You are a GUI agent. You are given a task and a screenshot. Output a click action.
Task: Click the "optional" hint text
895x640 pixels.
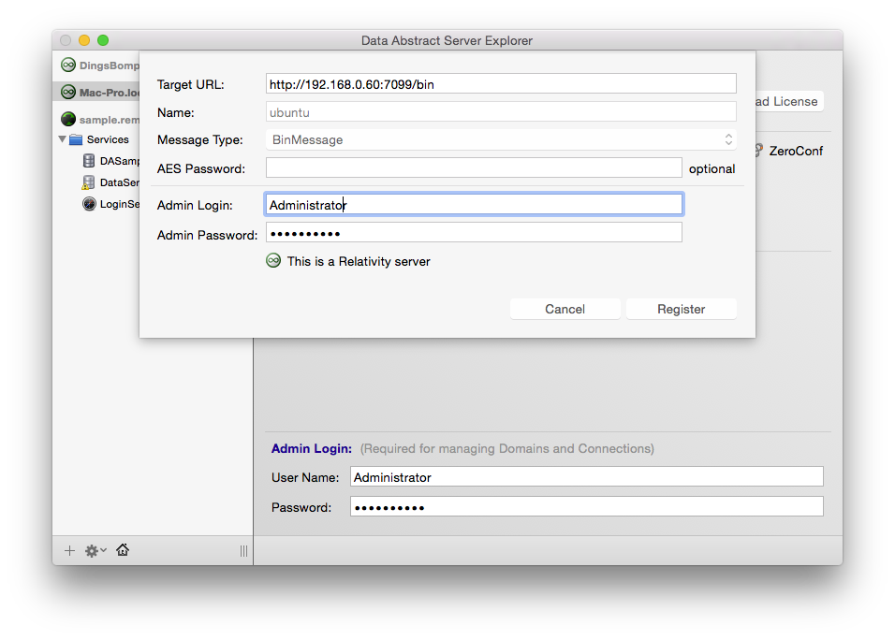click(x=712, y=168)
